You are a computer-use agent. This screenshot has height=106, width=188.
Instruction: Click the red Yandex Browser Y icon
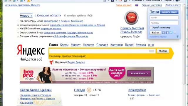pyautogui.click(x=51, y=62)
